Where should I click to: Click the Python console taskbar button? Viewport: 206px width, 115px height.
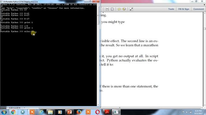[116, 112]
